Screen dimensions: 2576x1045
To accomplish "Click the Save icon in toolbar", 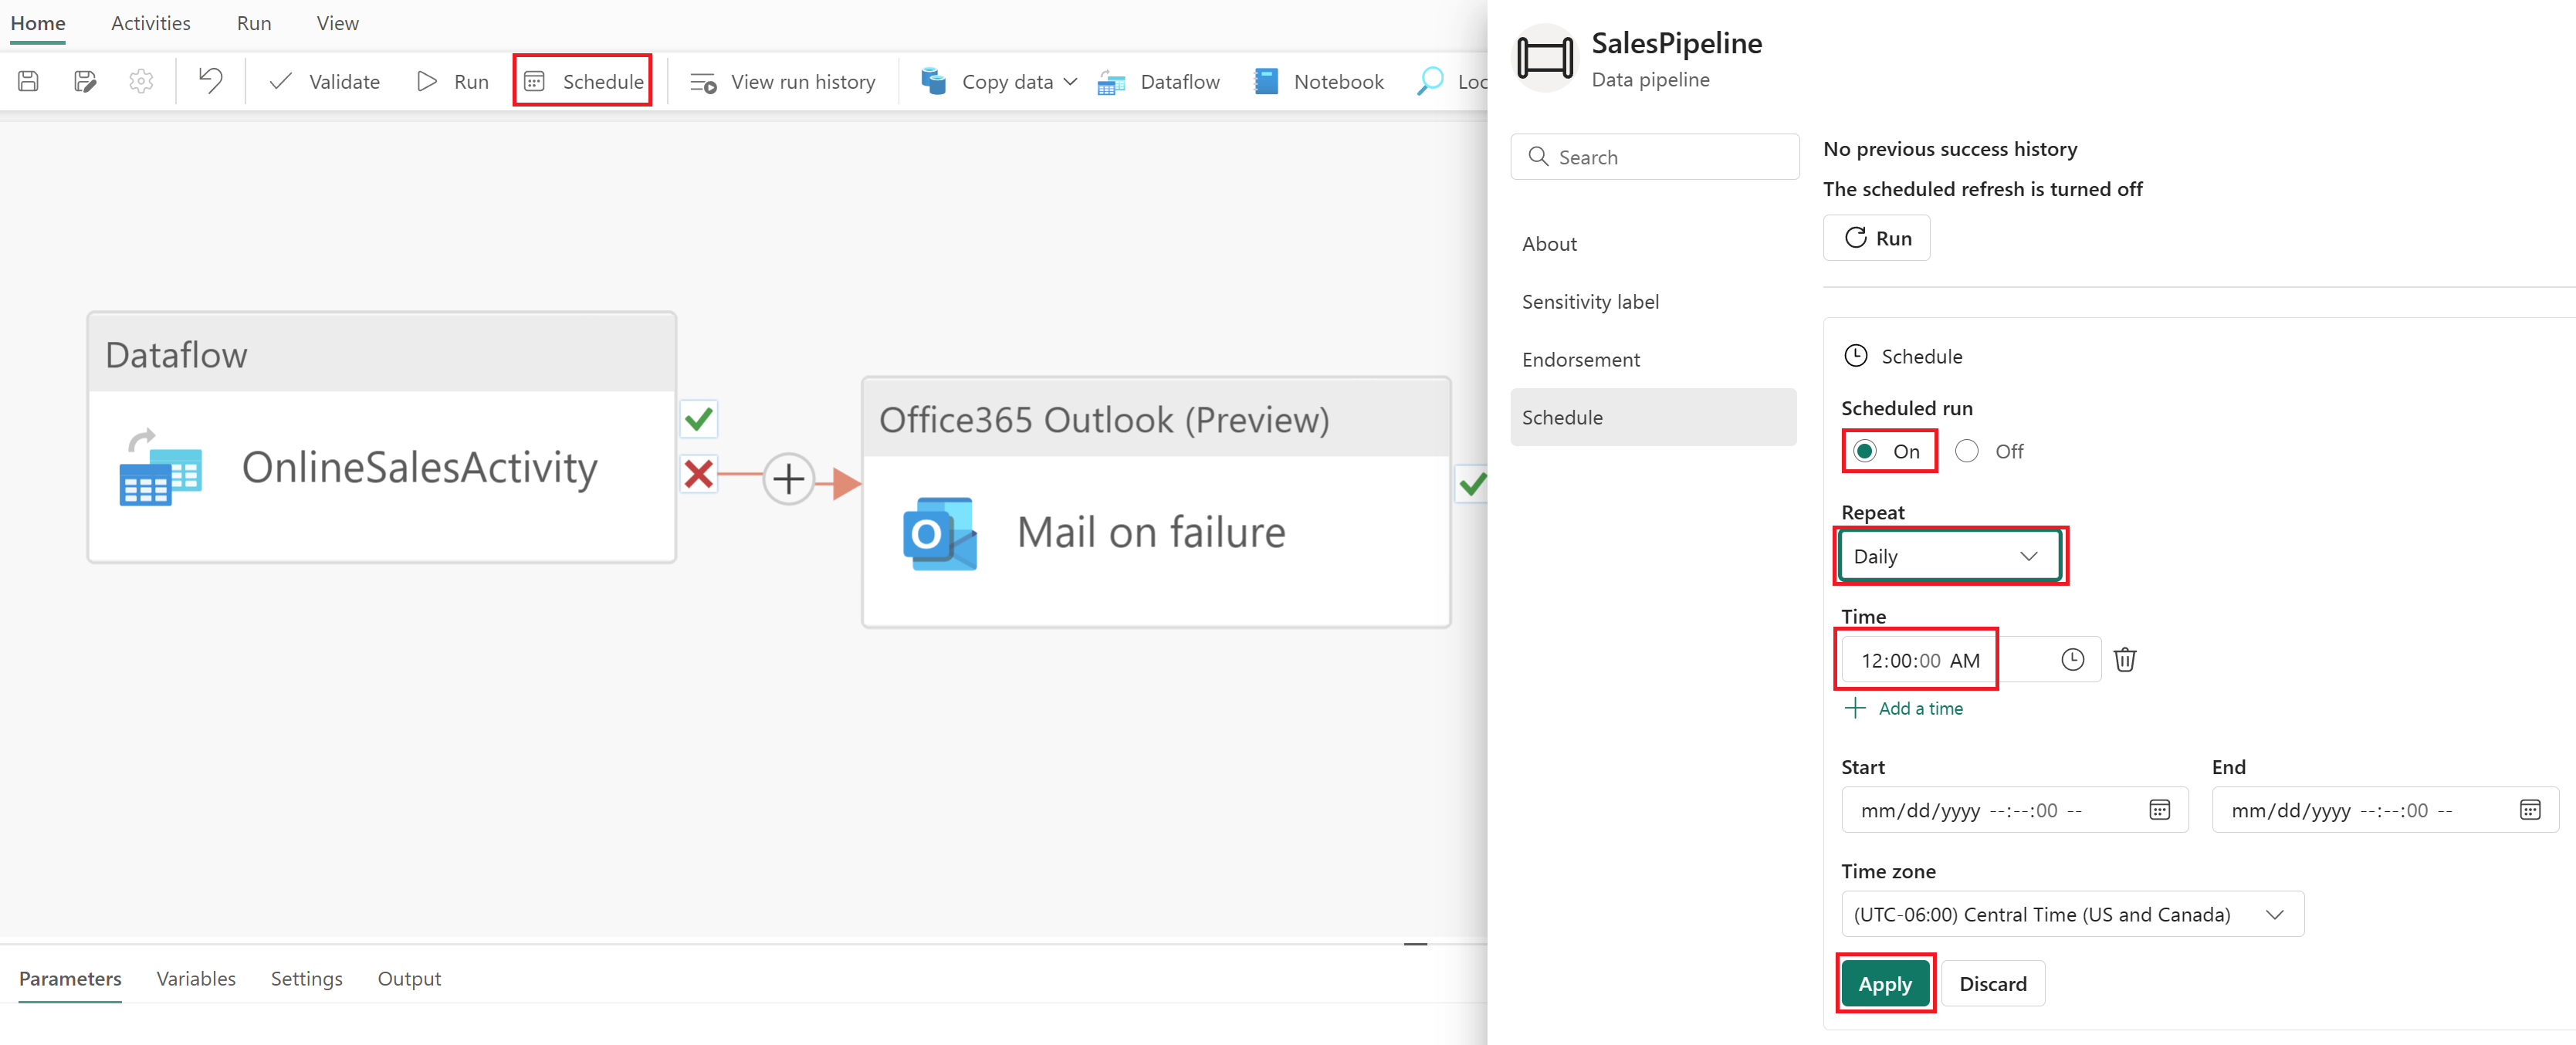I will [x=28, y=81].
